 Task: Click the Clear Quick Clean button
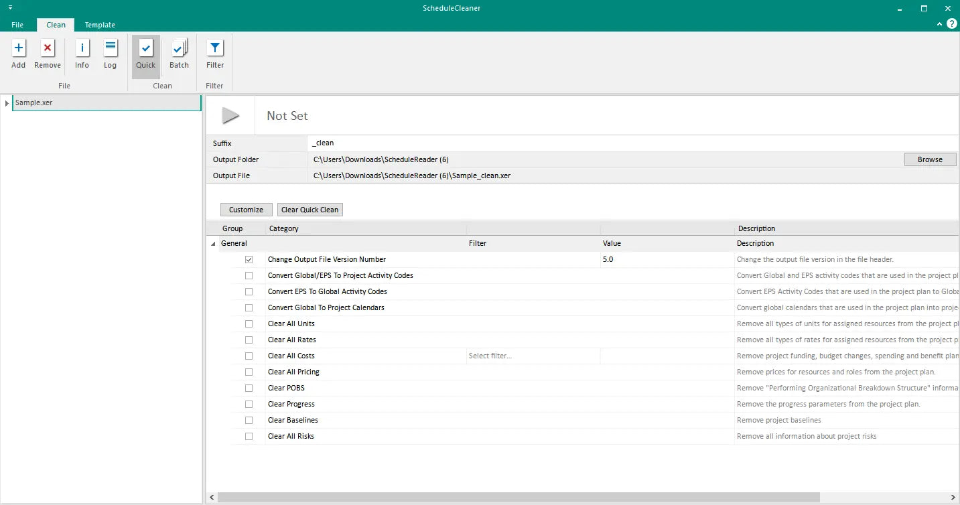point(310,210)
